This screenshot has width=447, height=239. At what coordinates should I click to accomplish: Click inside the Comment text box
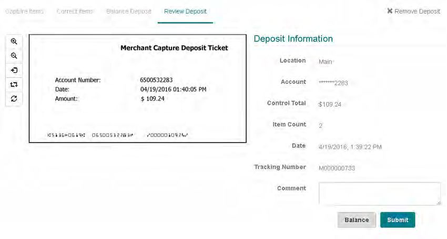[x=380, y=193]
